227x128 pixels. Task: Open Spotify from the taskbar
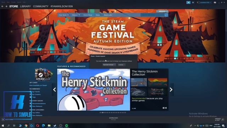coord(66,126)
